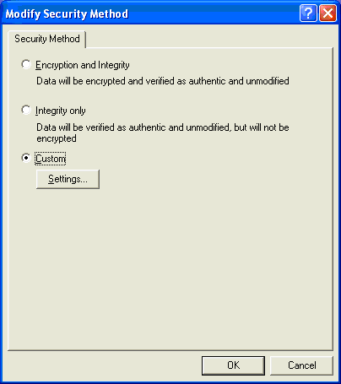Image resolution: width=341 pixels, height=384 pixels.
Task: Click the question mark Help icon in title bar
Action: (308, 13)
